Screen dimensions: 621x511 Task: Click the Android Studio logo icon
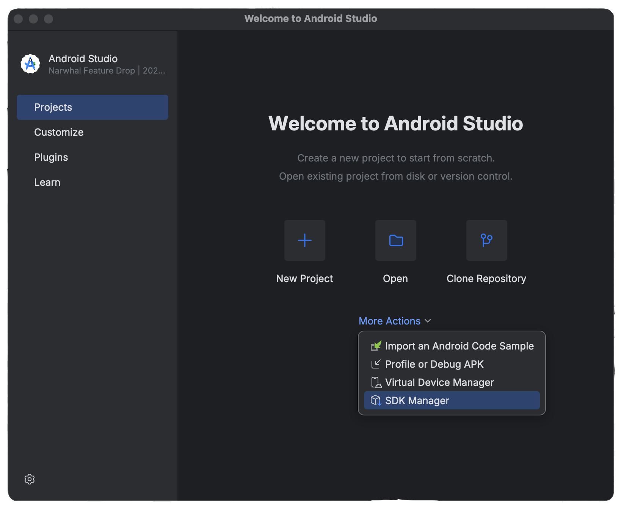pyautogui.click(x=30, y=64)
